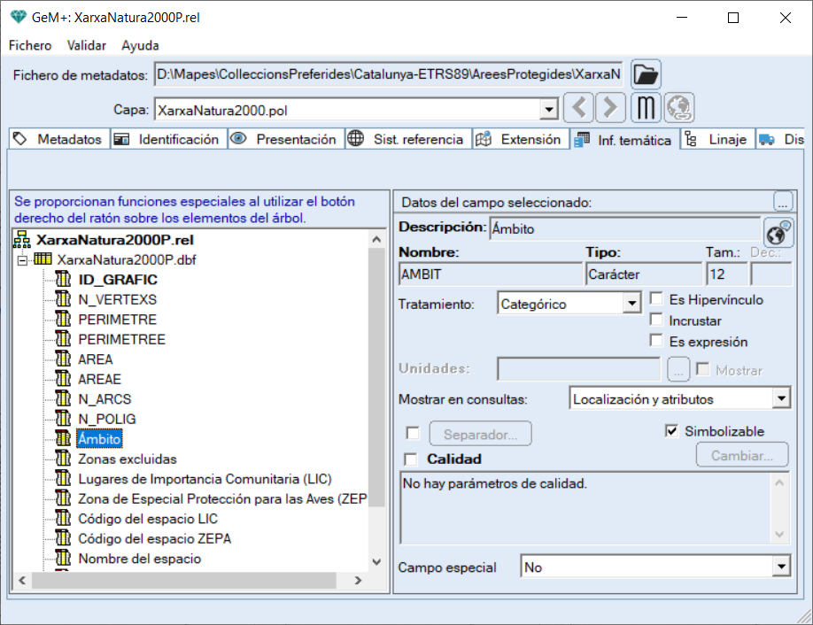Click the globe icon beside Descripción field

click(778, 234)
